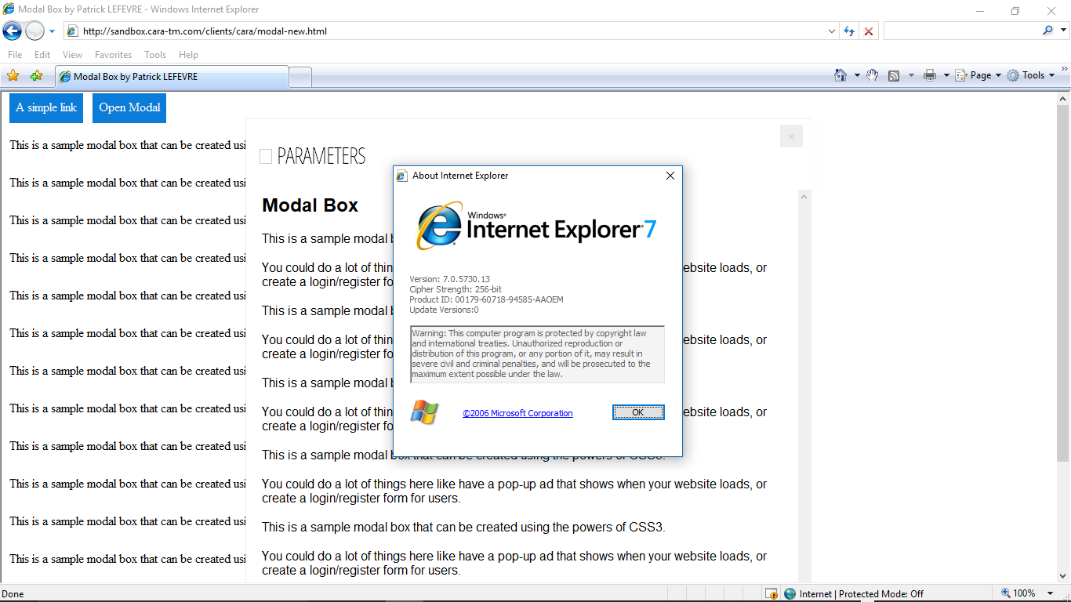Open the View menu
This screenshot has height=602, width=1071.
pyautogui.click(x=72, y=55)
